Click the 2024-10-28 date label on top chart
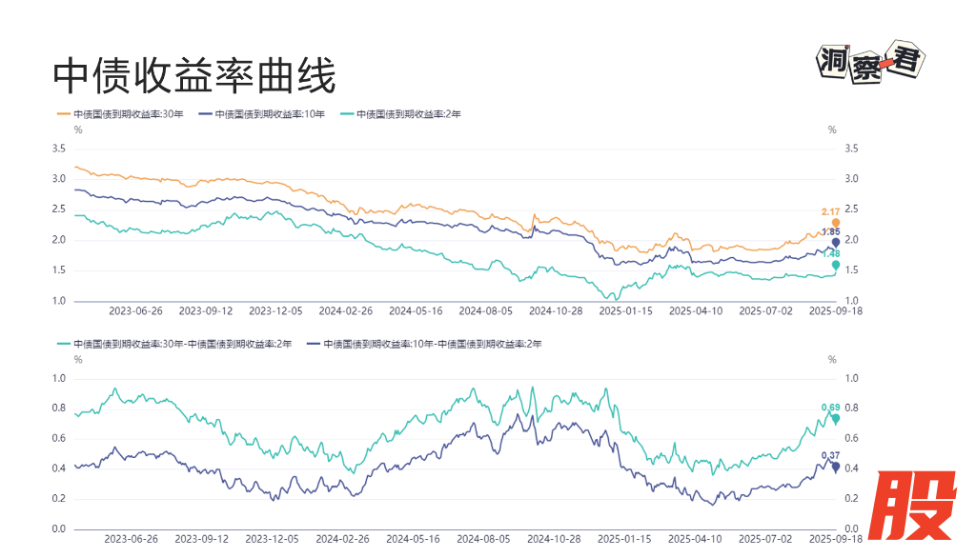Viewport: 976px width, 558px height. point(556,310)
